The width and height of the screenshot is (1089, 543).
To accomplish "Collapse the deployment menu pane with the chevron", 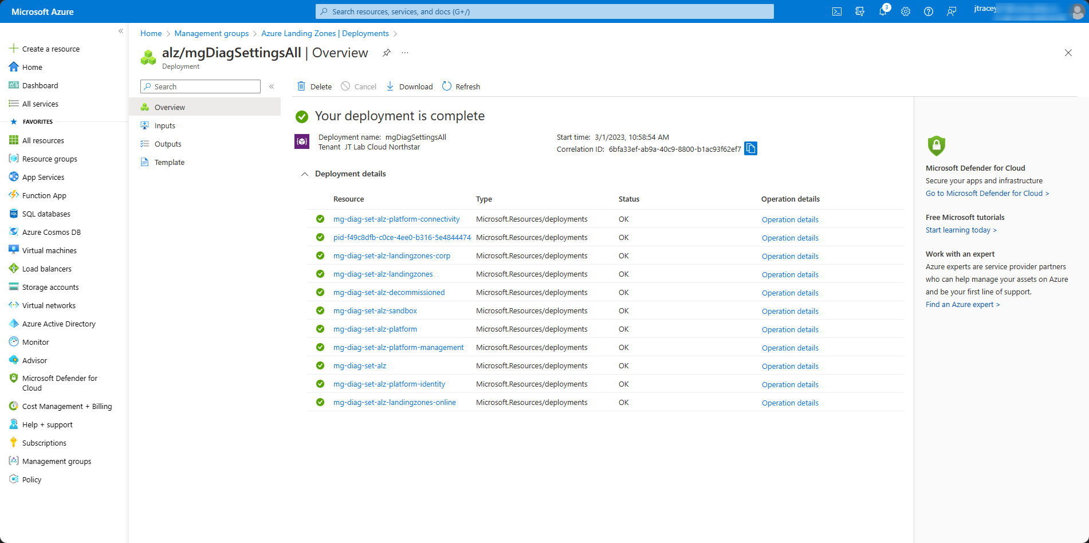I will coord(272,86).
